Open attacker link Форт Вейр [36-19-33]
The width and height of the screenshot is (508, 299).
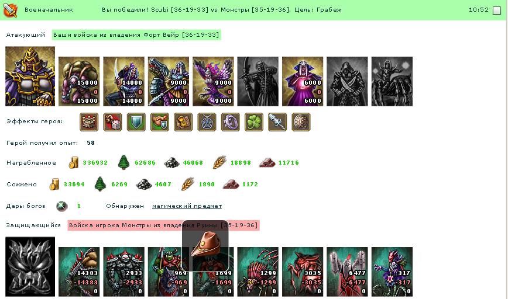136,35
